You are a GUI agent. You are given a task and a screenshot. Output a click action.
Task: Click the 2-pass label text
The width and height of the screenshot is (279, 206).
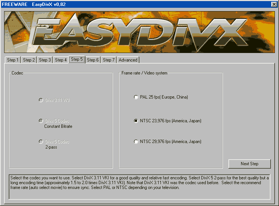click(x=51, y=147)
